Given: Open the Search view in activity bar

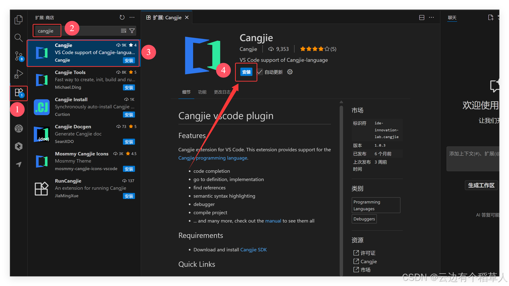Looking at the screenshot, I should coord(19,38).
